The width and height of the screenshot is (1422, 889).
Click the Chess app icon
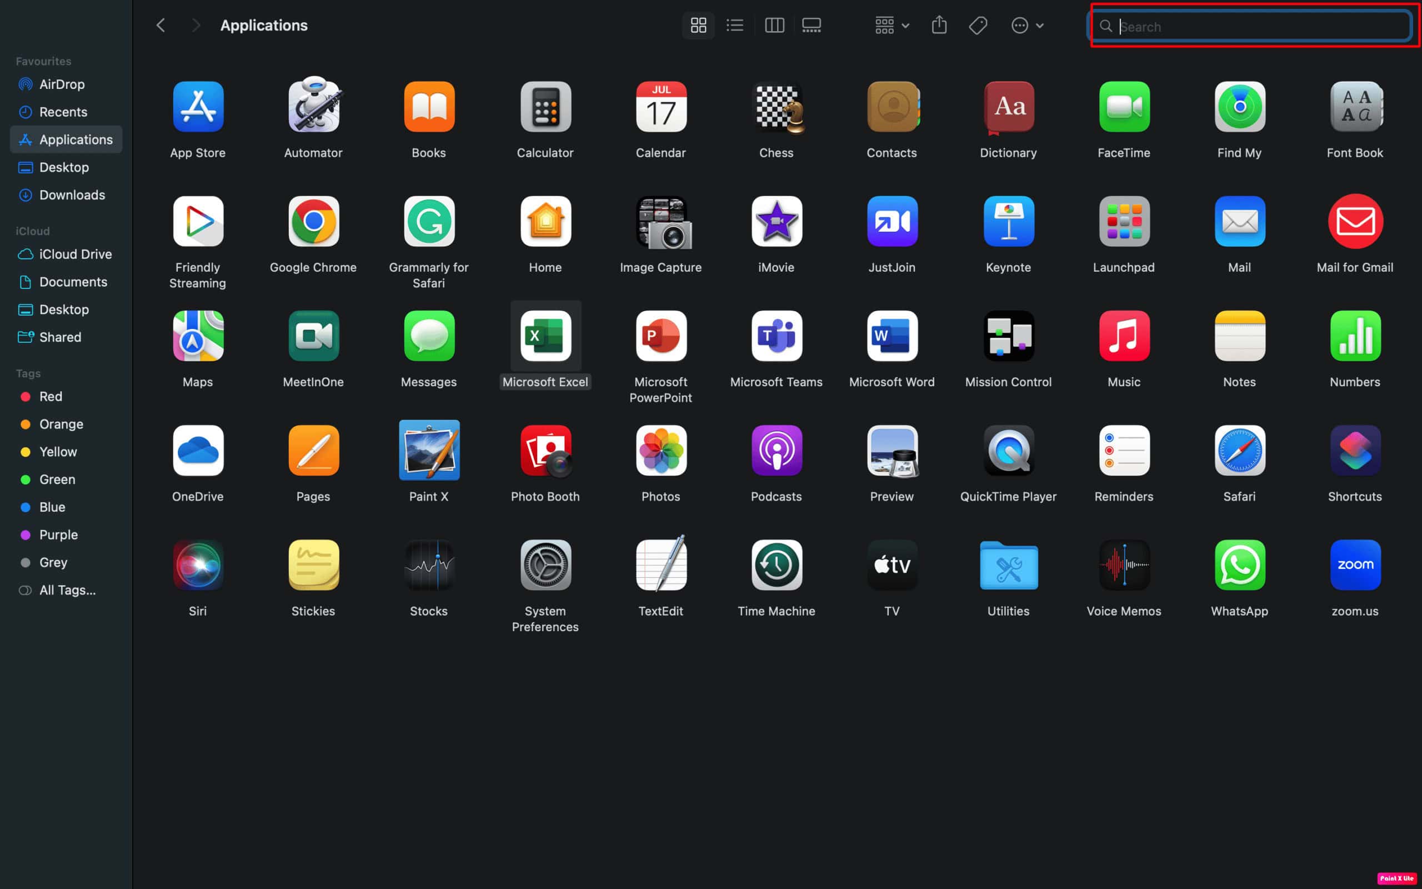coord(778,108)
